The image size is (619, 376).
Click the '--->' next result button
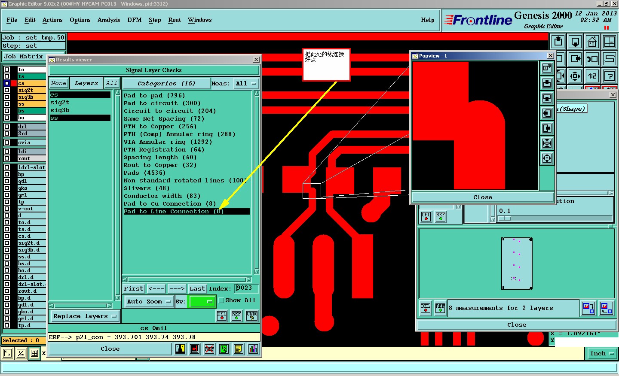pos(177,289)
